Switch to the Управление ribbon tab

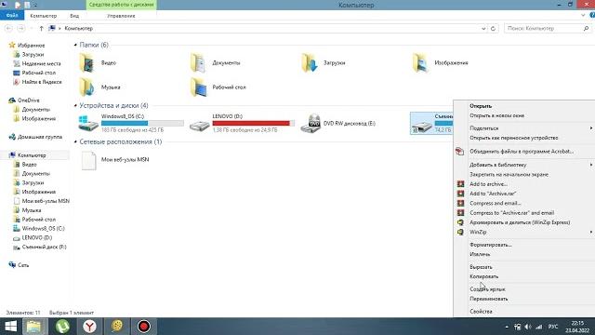[121, 16]
